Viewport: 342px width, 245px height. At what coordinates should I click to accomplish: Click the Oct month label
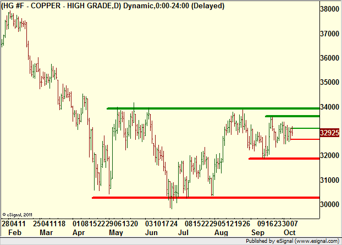pos(289,232)
